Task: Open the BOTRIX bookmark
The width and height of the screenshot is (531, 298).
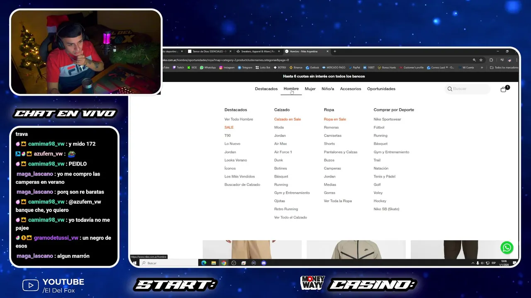Action: coord(280,67)
